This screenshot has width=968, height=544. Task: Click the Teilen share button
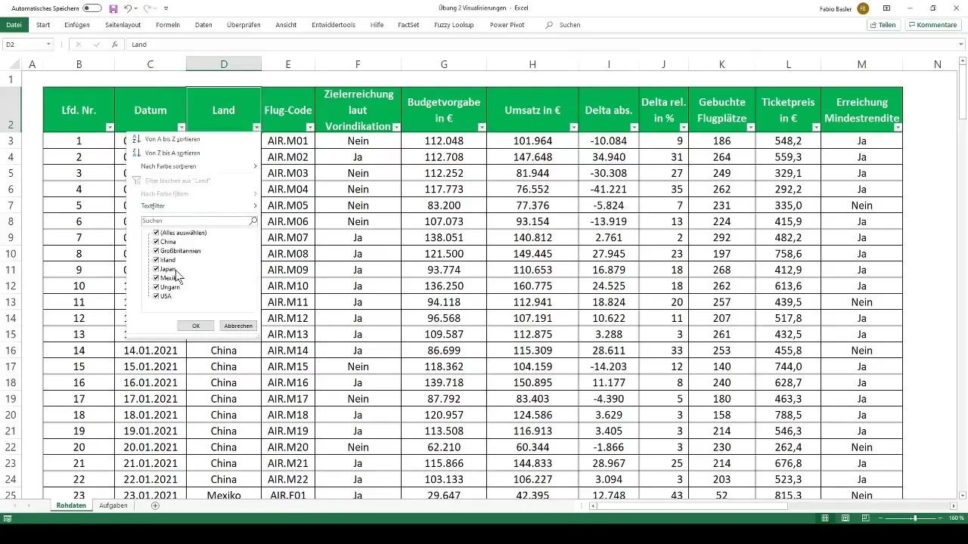883,25
